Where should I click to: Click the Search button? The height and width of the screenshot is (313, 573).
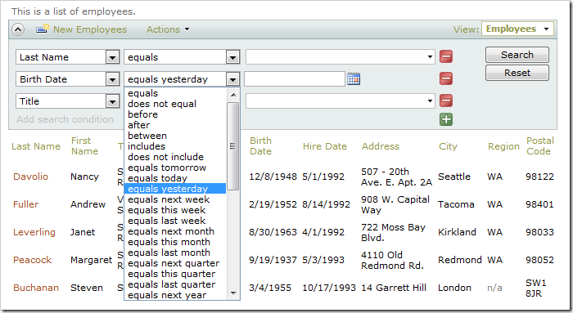click(517, 55)
